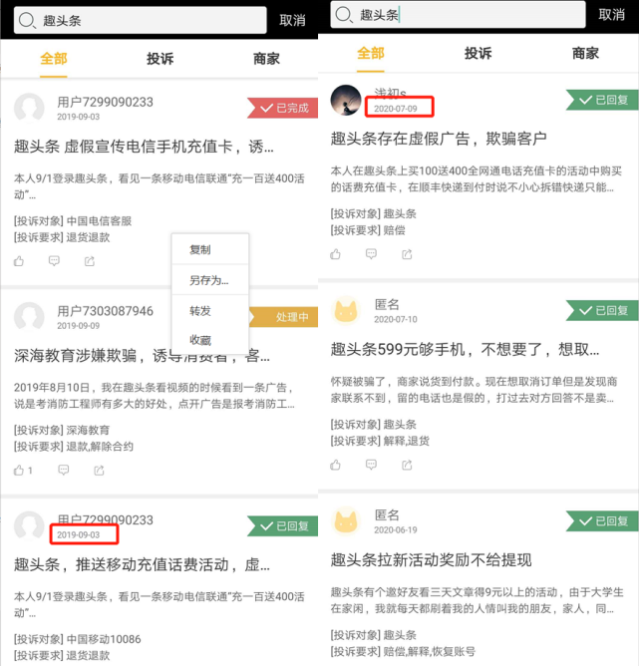
Task: Comment on the 深海教育涉嫌欺骗 complaint
Action: coord(63,471)
